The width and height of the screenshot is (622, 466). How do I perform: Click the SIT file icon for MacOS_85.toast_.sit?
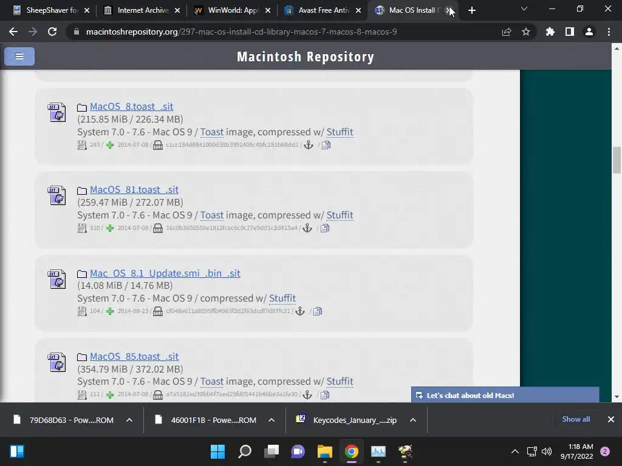[56, 362]
